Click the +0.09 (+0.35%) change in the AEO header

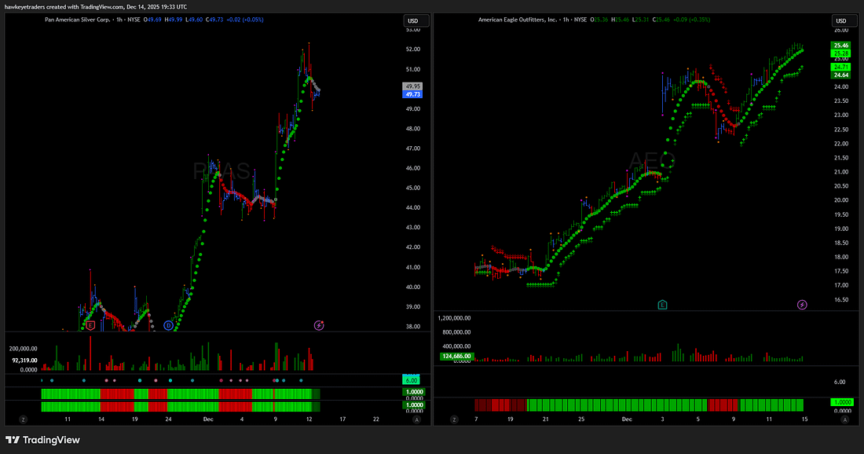692,20
